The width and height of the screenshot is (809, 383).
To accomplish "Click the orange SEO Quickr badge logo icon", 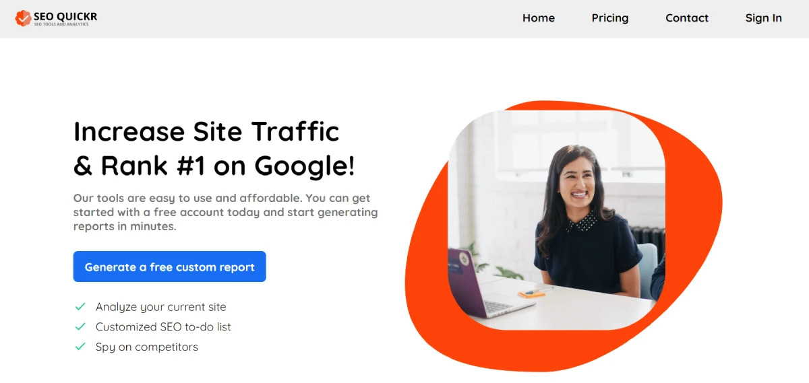I will [24, 18].
